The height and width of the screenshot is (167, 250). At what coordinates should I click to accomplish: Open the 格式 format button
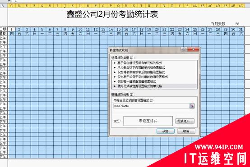click(x=185, y=121)
